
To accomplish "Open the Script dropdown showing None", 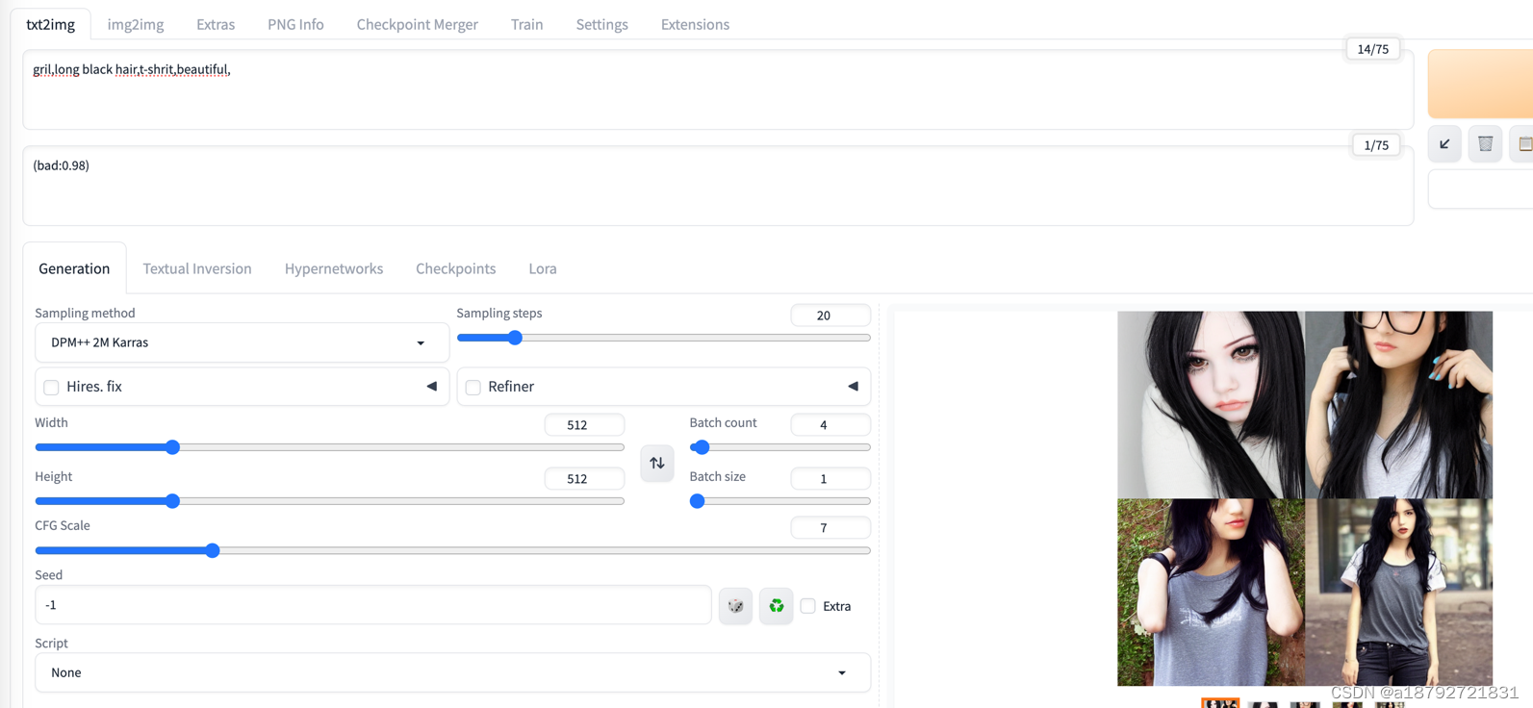I will 452,672.
